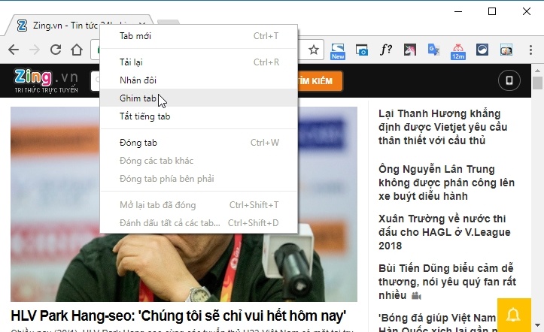Click the unicorn extension icon
This screenshot has width=544, height=332.
pos(410,50)
